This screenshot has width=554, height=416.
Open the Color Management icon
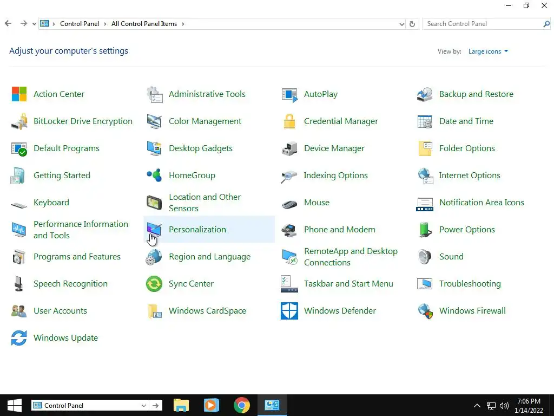154,121
